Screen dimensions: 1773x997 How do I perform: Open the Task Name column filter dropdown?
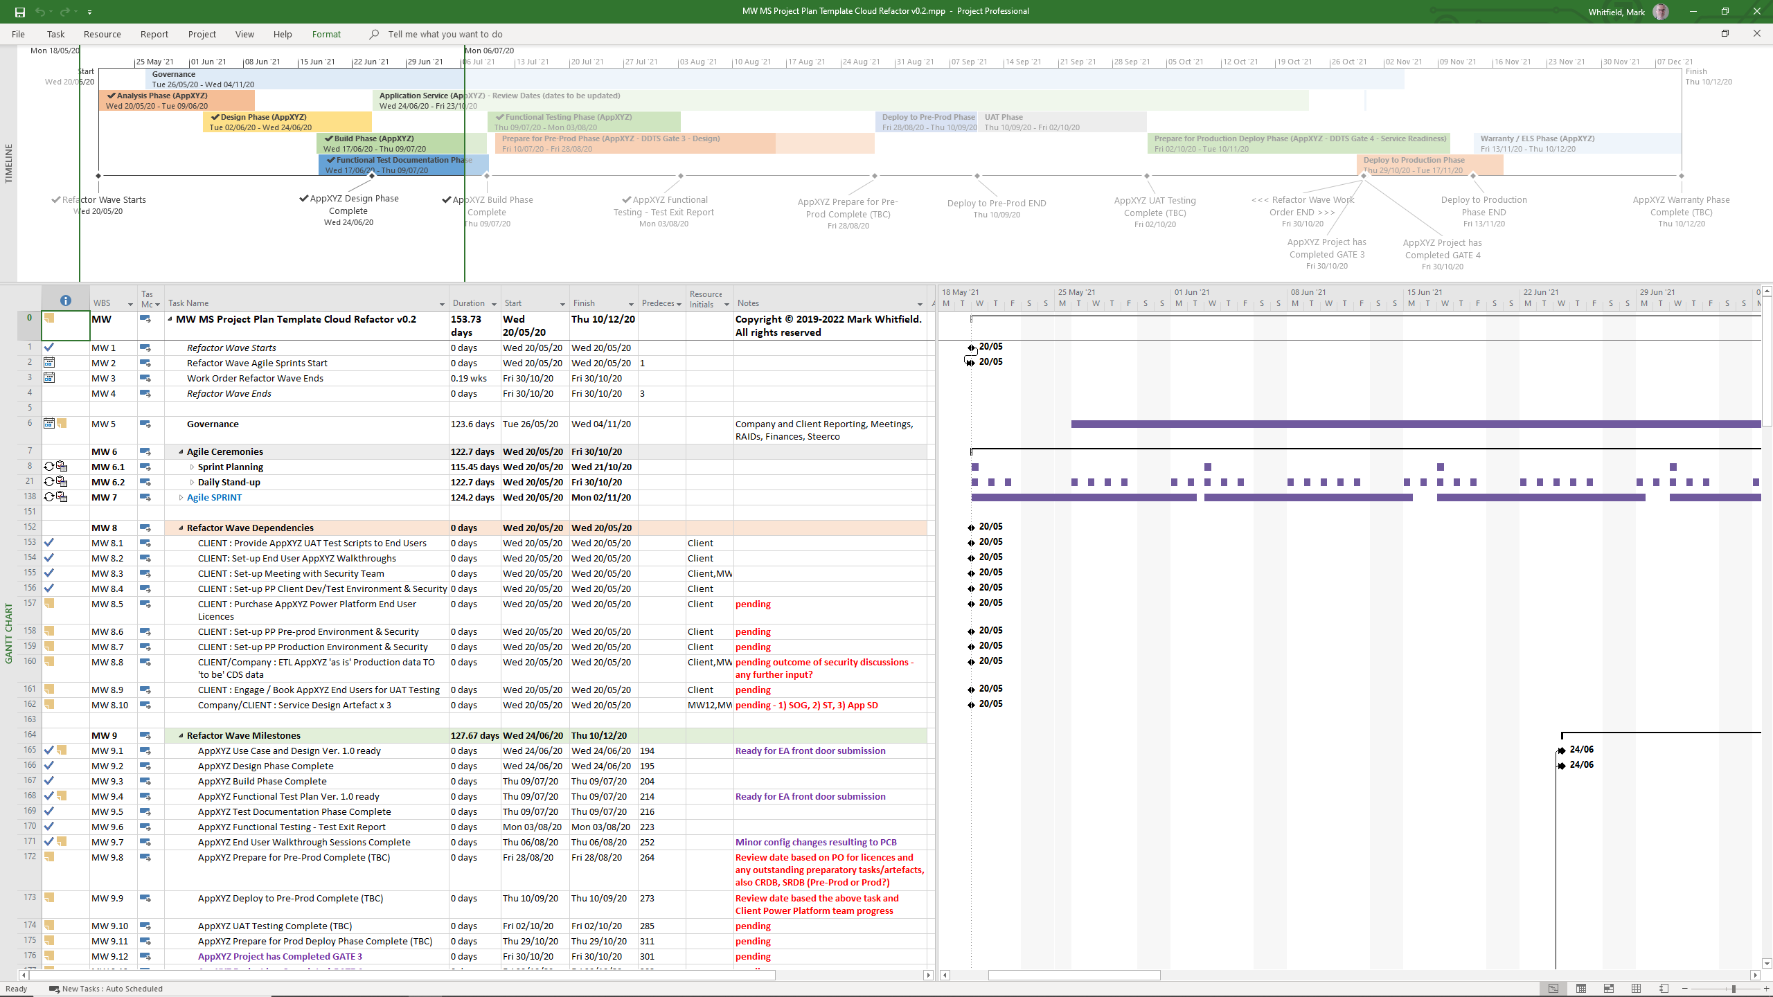click(x=442, y=304)
